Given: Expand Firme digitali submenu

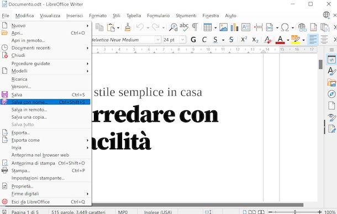Looking at the screenshot, I should pos(87,194).
